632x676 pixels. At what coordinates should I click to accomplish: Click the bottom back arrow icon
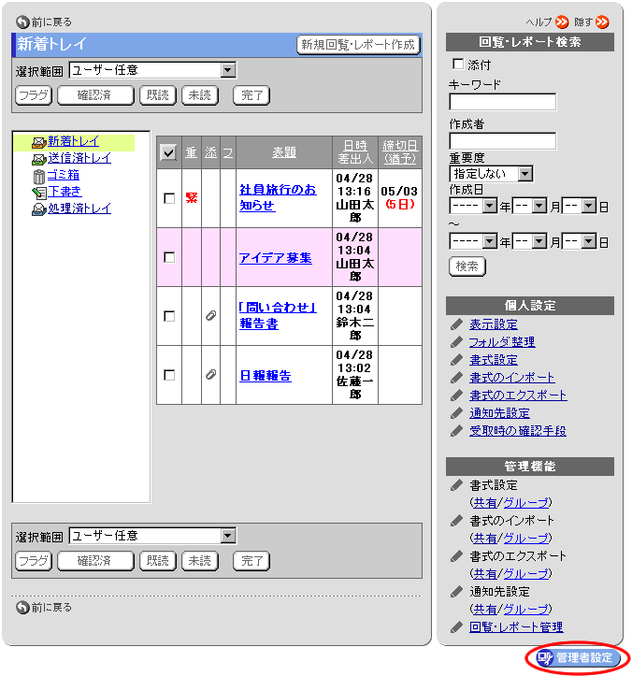(x=22, y=608)
